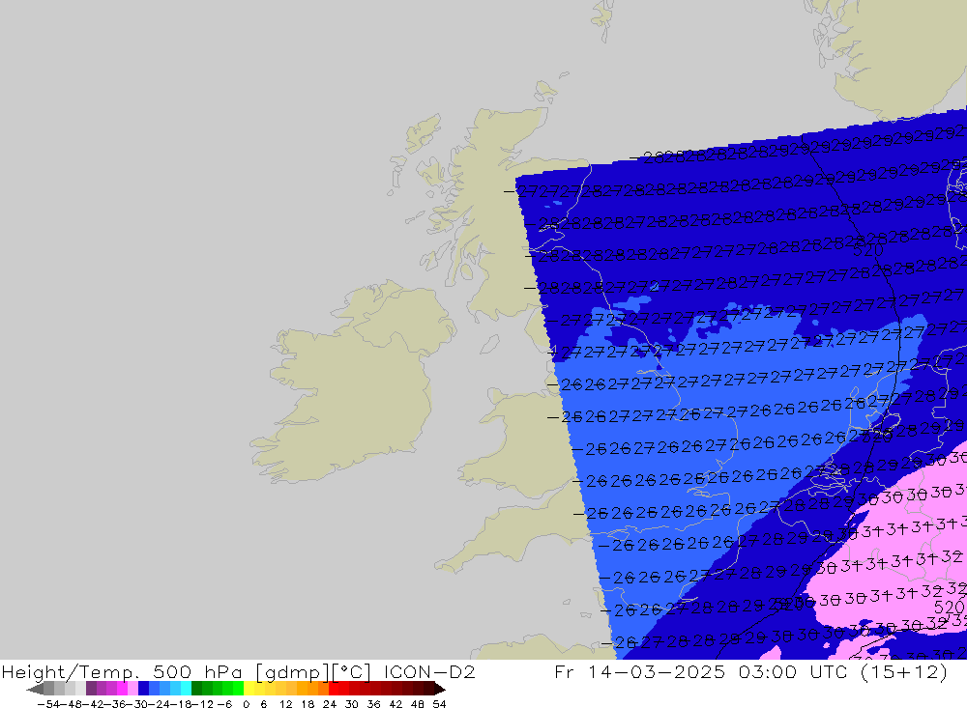Click the -24 legend value
This screenshot has width=967, height=708.
[161, 704]
